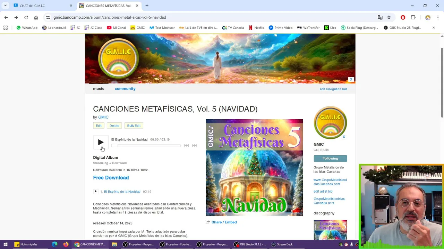This screenshot has height=249, width=444.
Task: Toggle the Following button
Action: tap(330, 158)
